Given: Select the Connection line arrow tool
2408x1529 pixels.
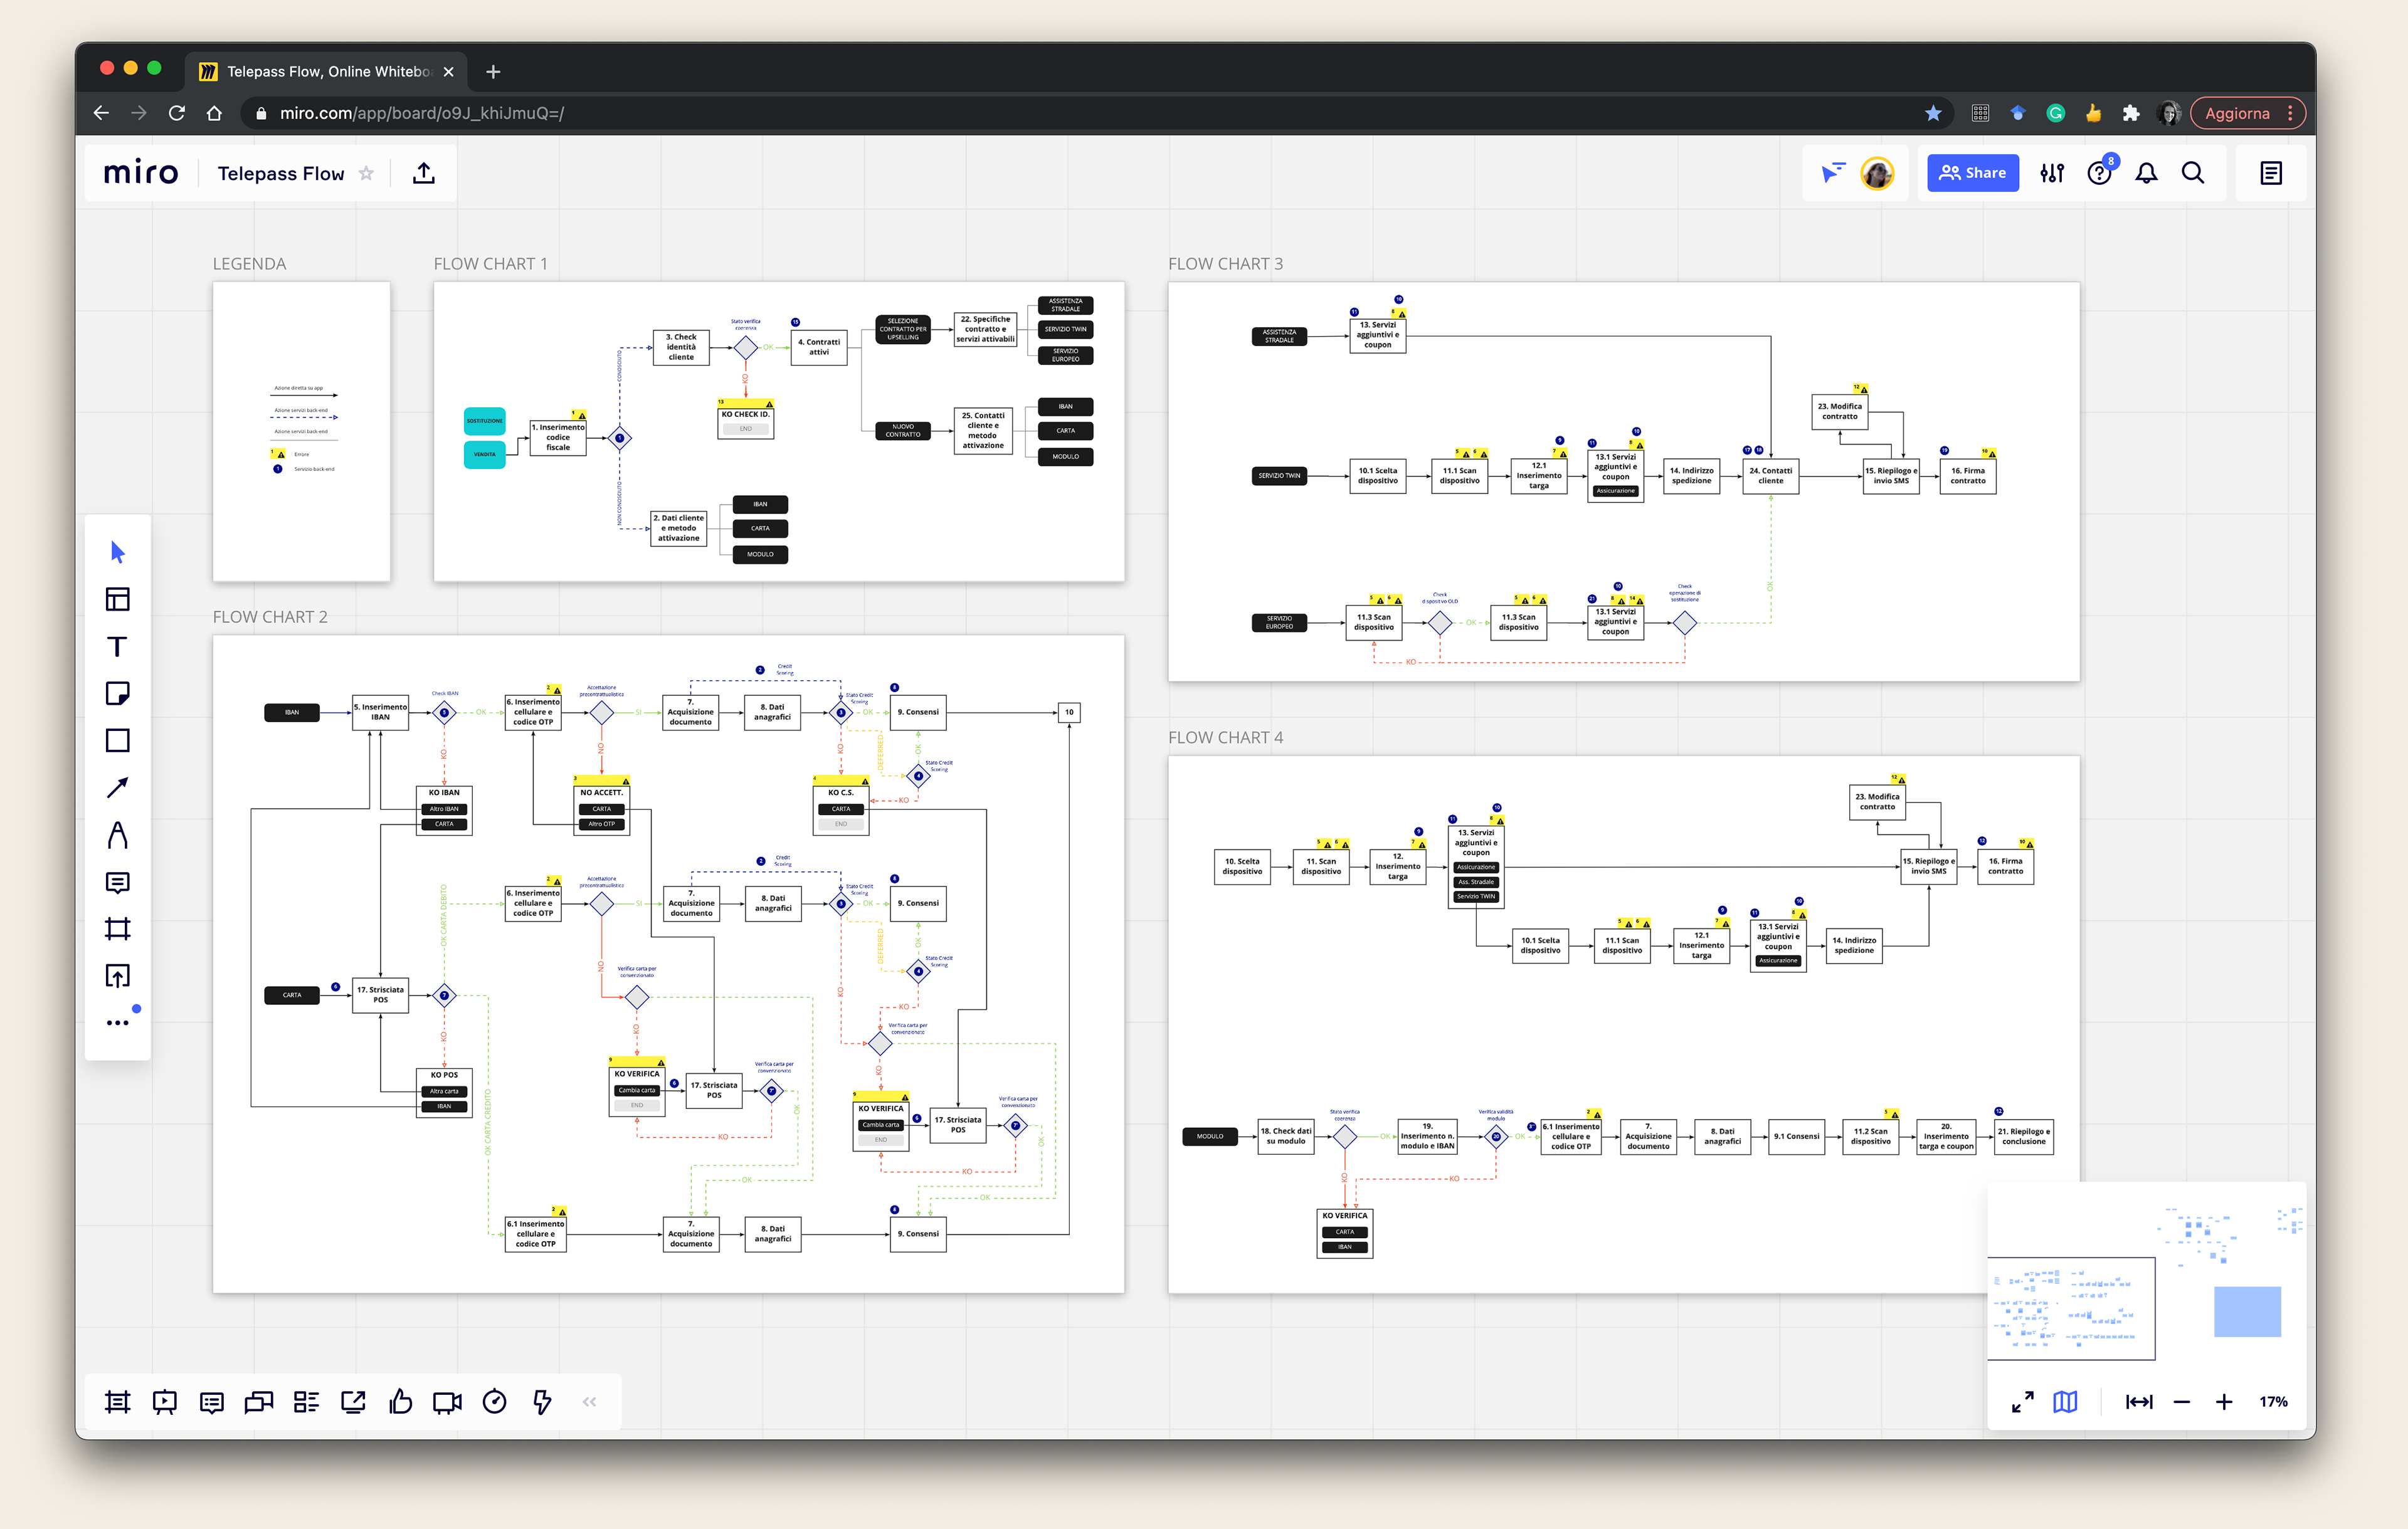Looking at the screenshot, I should 117,787.
